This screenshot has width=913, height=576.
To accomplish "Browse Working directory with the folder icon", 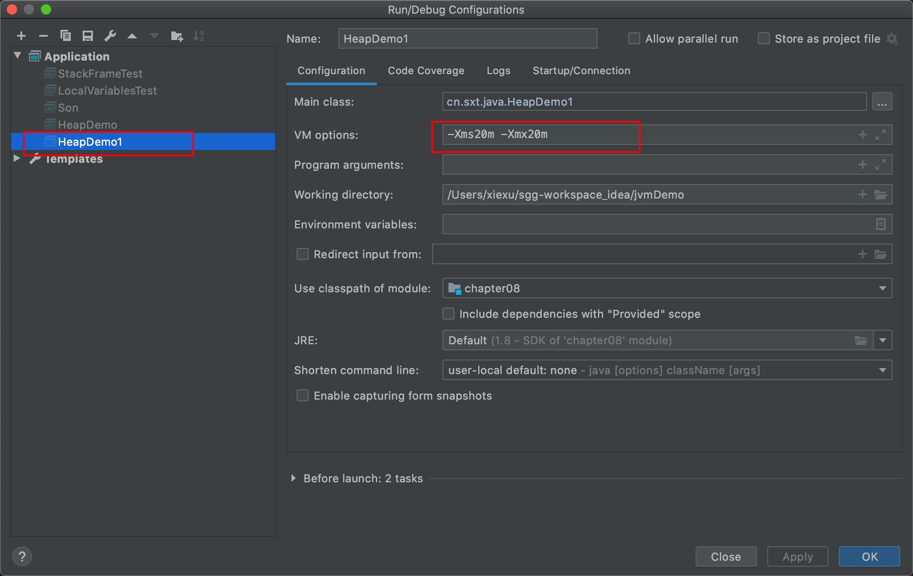I will (x=881, y=195).
